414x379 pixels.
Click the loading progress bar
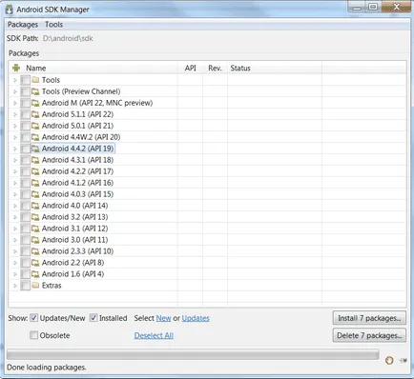point(193,354)
